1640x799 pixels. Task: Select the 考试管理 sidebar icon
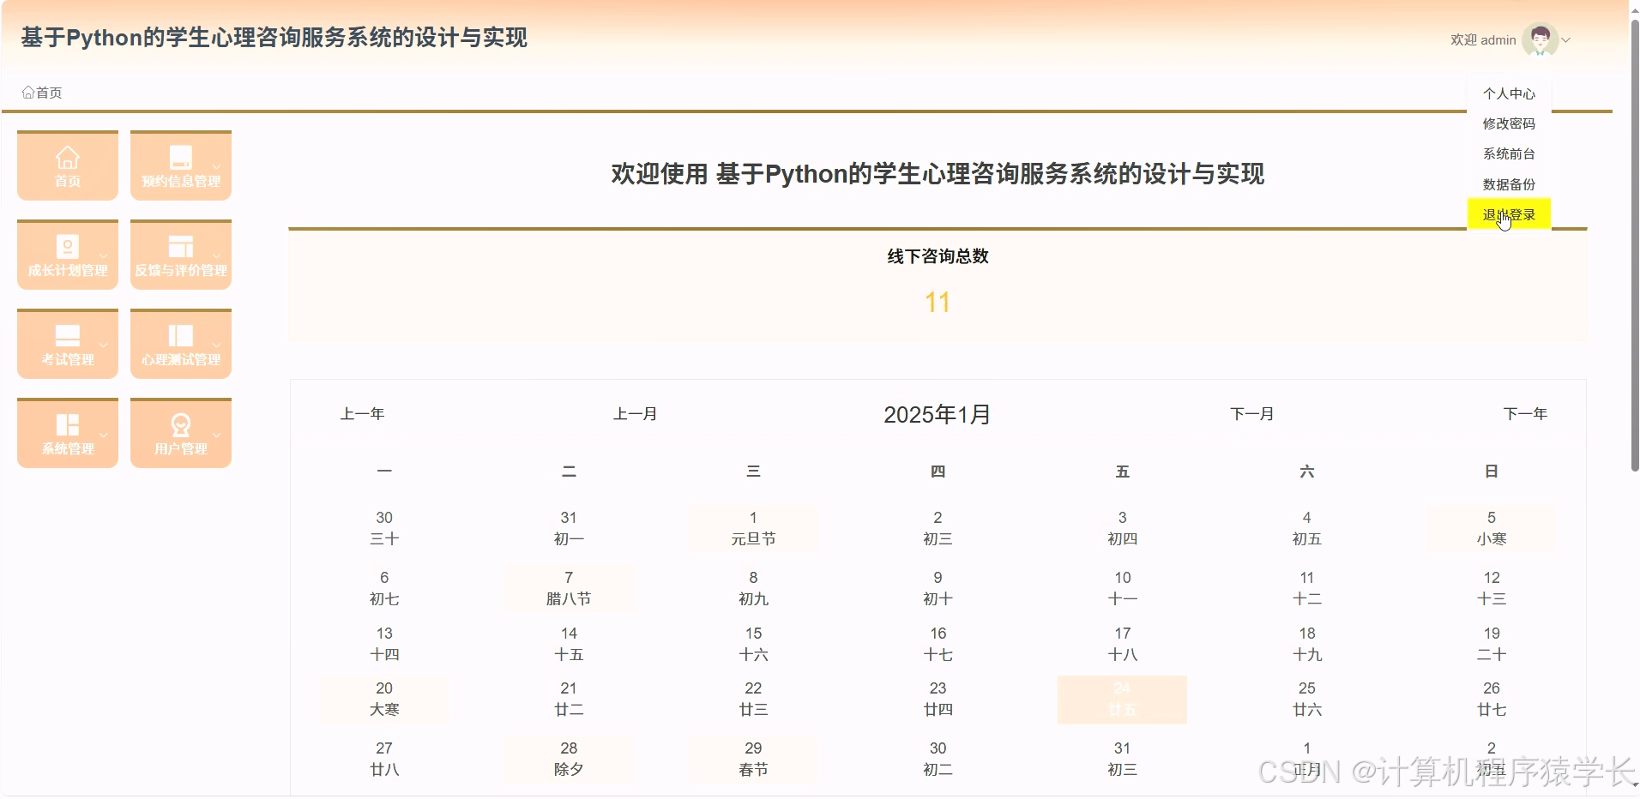[x=67, y=335]
